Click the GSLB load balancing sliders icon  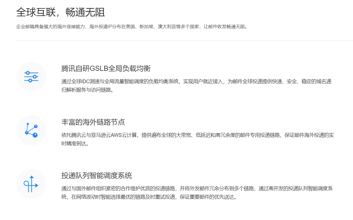click(31, 77)
